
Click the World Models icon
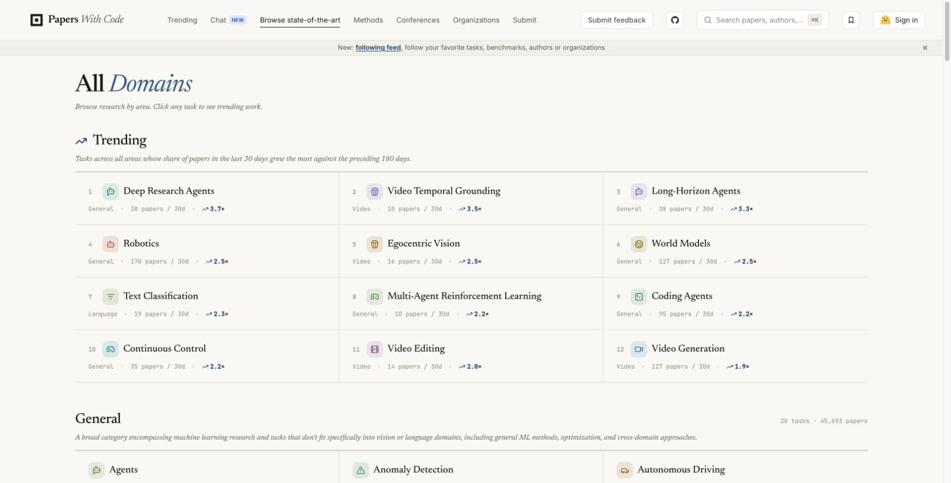639,244
